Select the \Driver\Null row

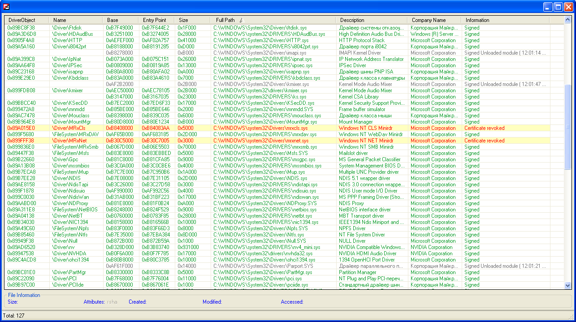(x=277, y=241)
